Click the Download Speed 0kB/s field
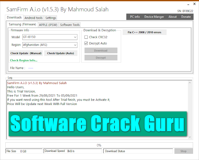The width and height of the screenshot is (199, 160). pyautogui.click(x=73, y=151)
